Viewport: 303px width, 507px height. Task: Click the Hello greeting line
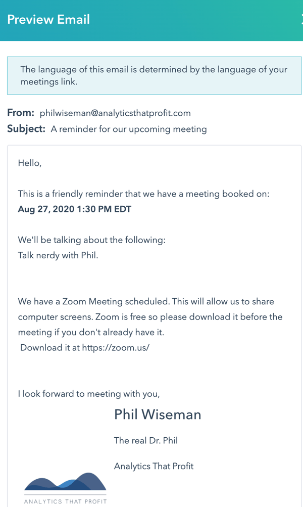tap(30, 163)
